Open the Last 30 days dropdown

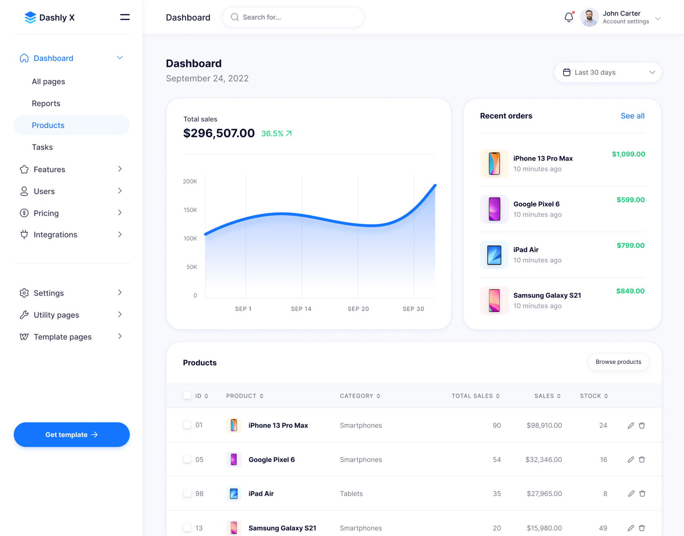(608, 73)
